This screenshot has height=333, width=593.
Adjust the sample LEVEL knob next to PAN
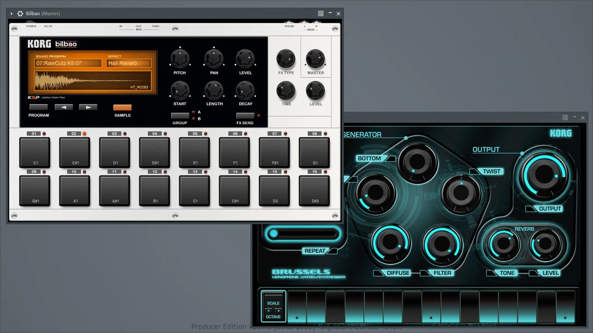tap(245, 59)
